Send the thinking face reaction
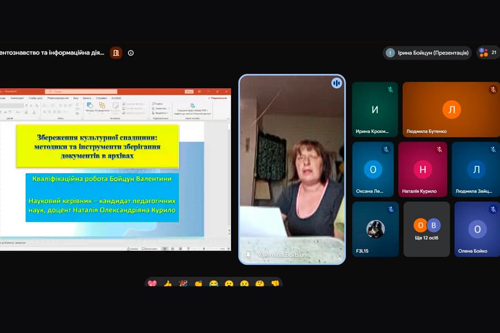Screen dimensions: 500x333 259,283
